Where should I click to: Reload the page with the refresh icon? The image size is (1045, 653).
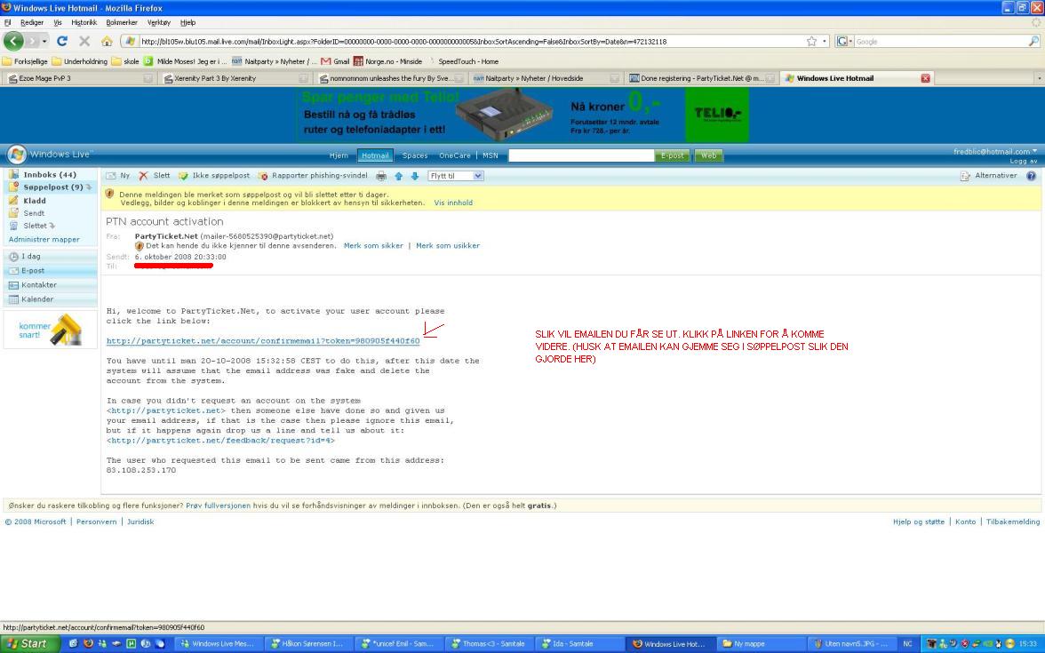coord(62,41)
